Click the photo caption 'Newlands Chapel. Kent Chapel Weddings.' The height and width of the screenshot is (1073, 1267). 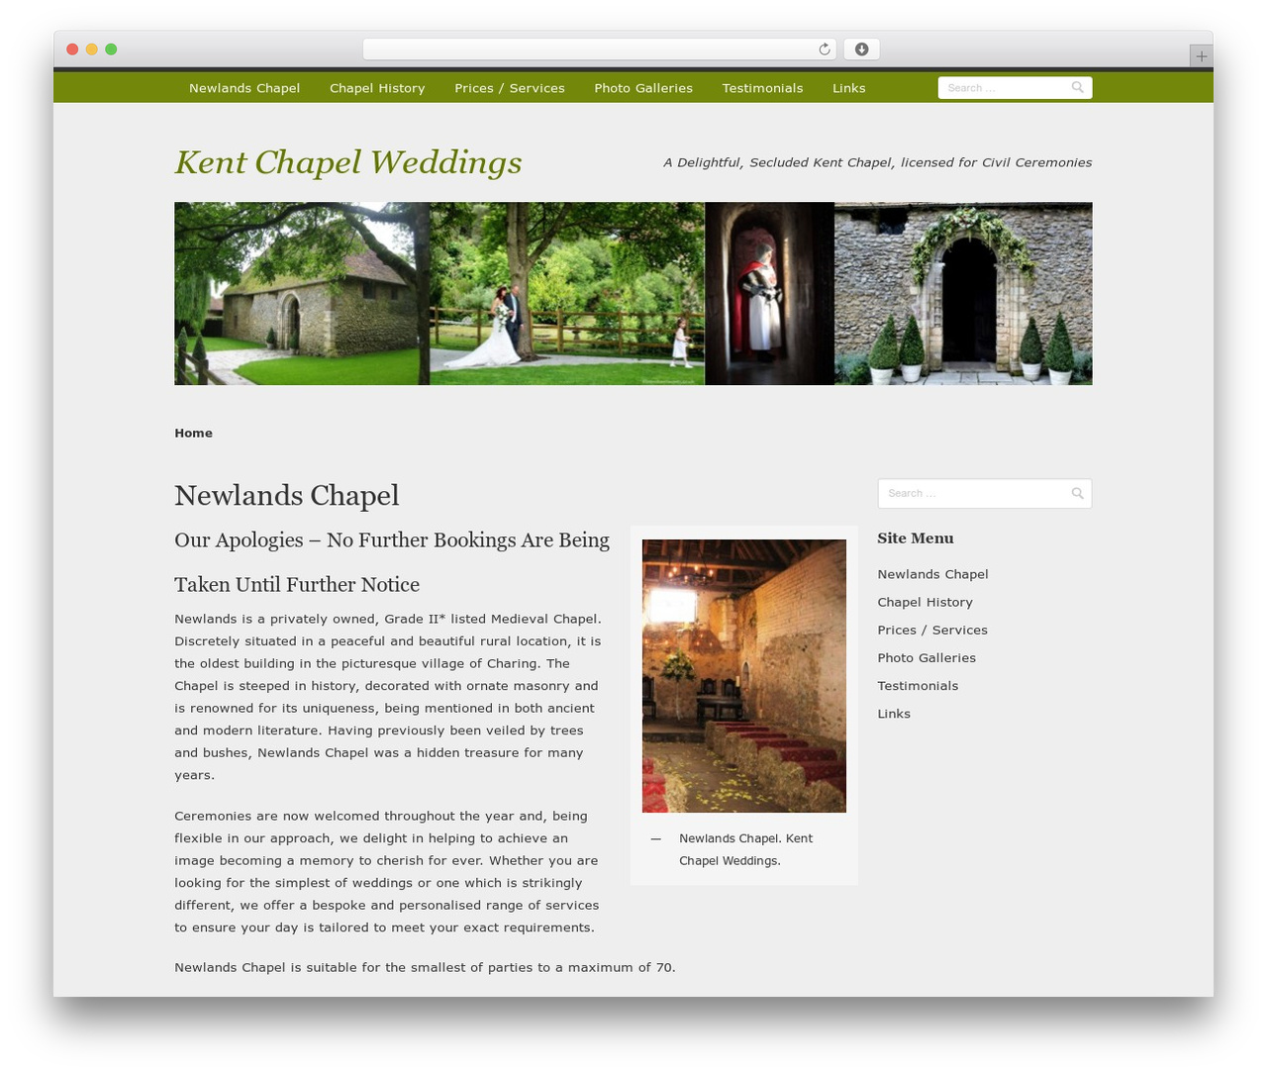pos(745,849)
